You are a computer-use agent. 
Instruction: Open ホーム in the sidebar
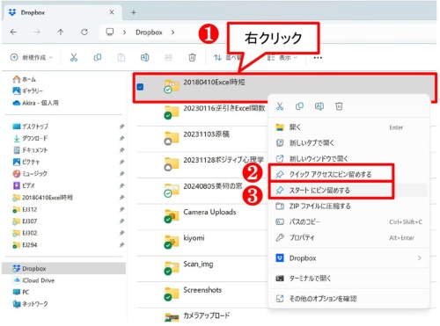click(x=25, y=79)
